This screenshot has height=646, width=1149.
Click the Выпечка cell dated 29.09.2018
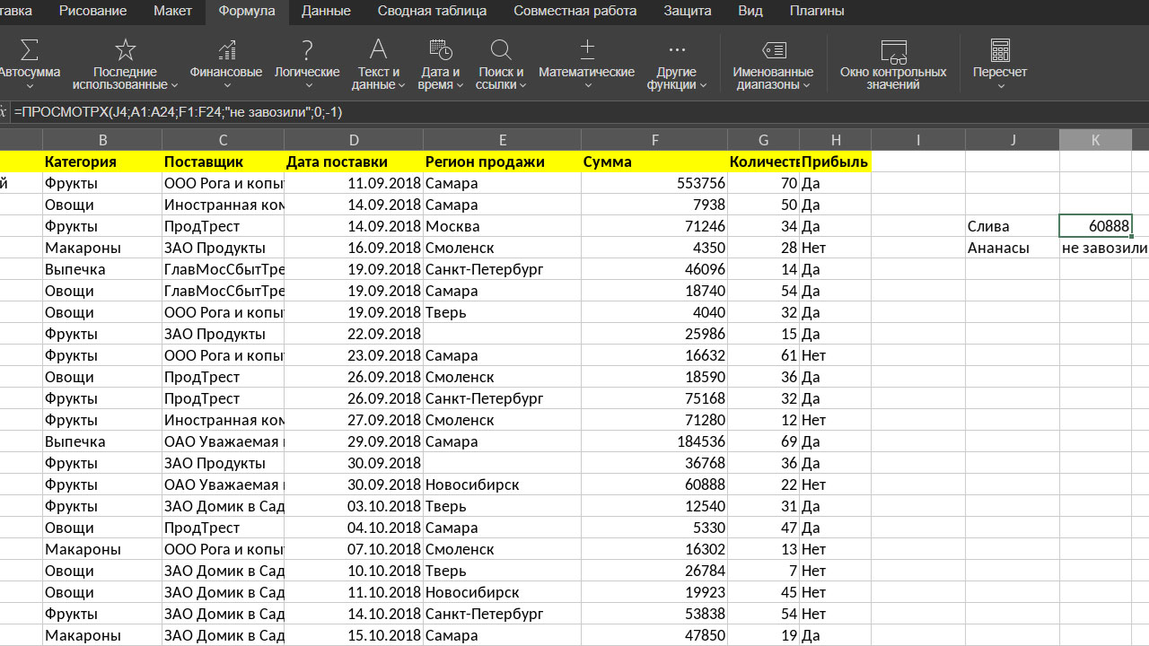point(102,441)
